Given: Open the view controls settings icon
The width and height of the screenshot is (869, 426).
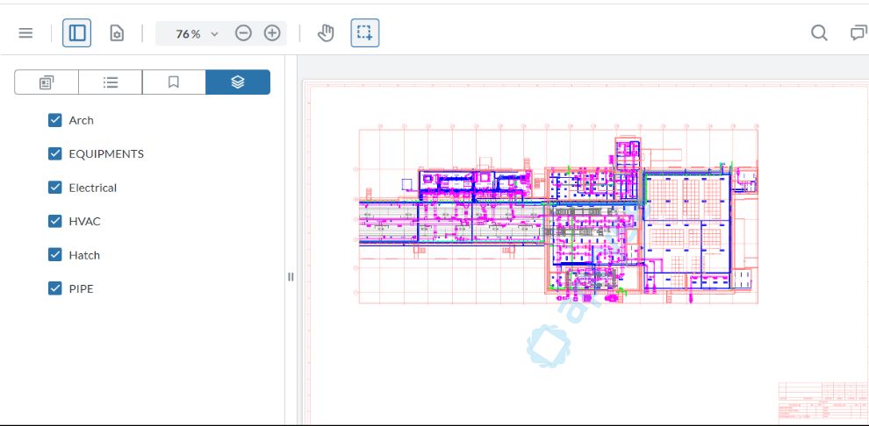Looking at the screenshot, I should coord(117,33).
